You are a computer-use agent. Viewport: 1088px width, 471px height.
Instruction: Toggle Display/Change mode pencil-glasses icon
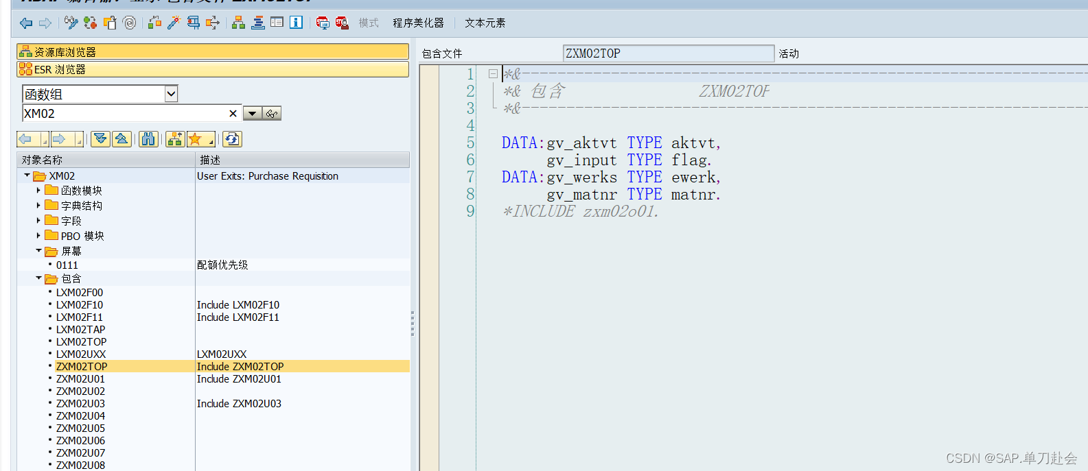click(71, 23)
